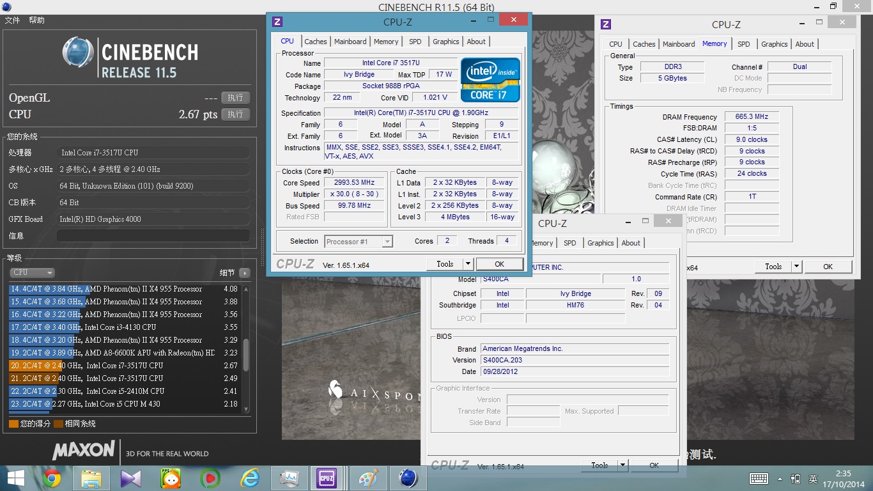Expand Tools dropdown arrow in CPU-Z Mainboard window
The width and height of the screenshot is (873, 491).
622,465
